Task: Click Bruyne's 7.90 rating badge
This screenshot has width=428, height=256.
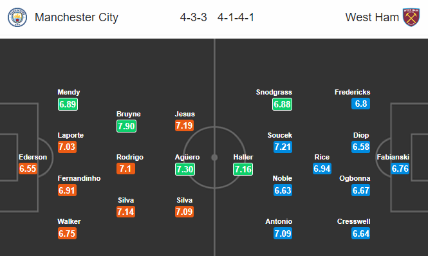Action: point(126,126)
